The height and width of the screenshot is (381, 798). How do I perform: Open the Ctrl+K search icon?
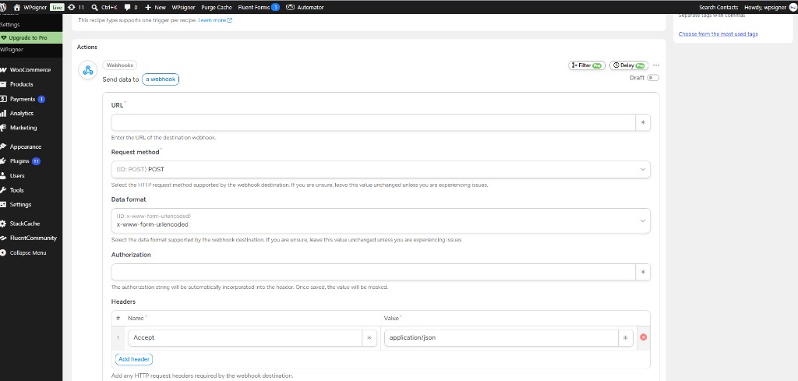click(x=94, y=7)
